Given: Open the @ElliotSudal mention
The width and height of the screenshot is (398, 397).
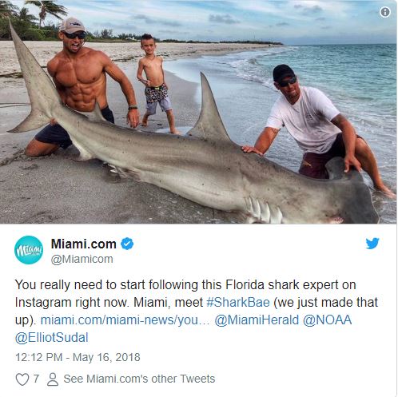Looking at the screenshot, I should [52, 338].
